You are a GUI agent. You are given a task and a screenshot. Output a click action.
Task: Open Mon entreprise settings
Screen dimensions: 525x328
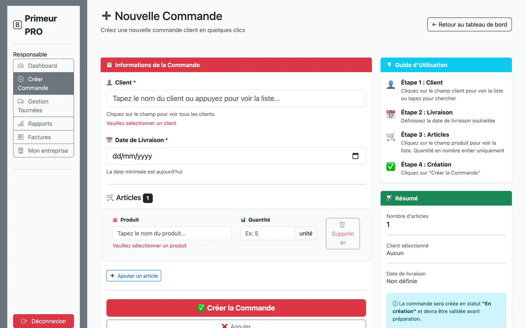[43, 151]
